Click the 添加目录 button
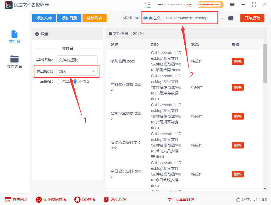Viewport: 271px width, 205px height. [x=69, y=18]
